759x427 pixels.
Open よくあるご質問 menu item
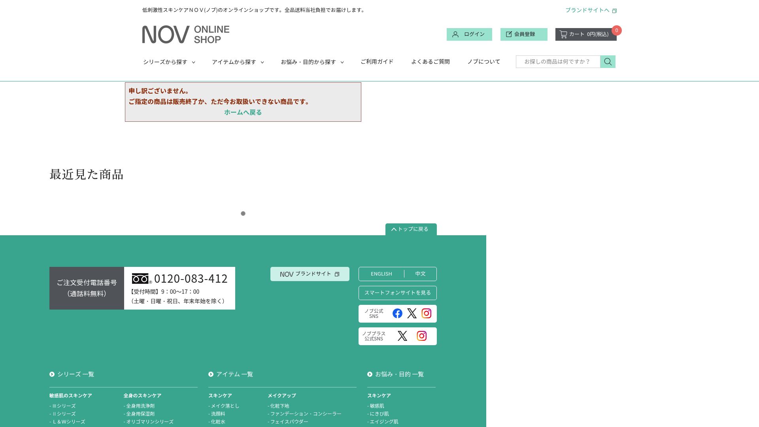pyautogui.click(x=430, y=62)
